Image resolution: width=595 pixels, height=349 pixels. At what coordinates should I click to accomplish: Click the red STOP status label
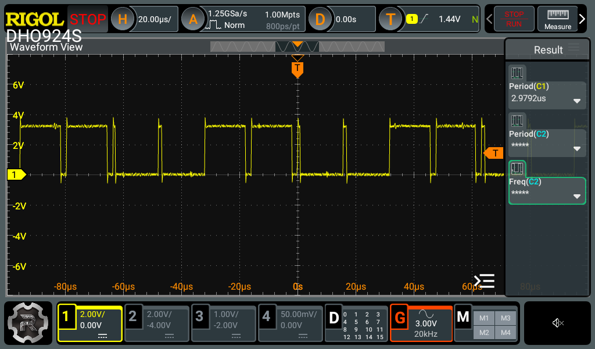(x=88, y=19)
